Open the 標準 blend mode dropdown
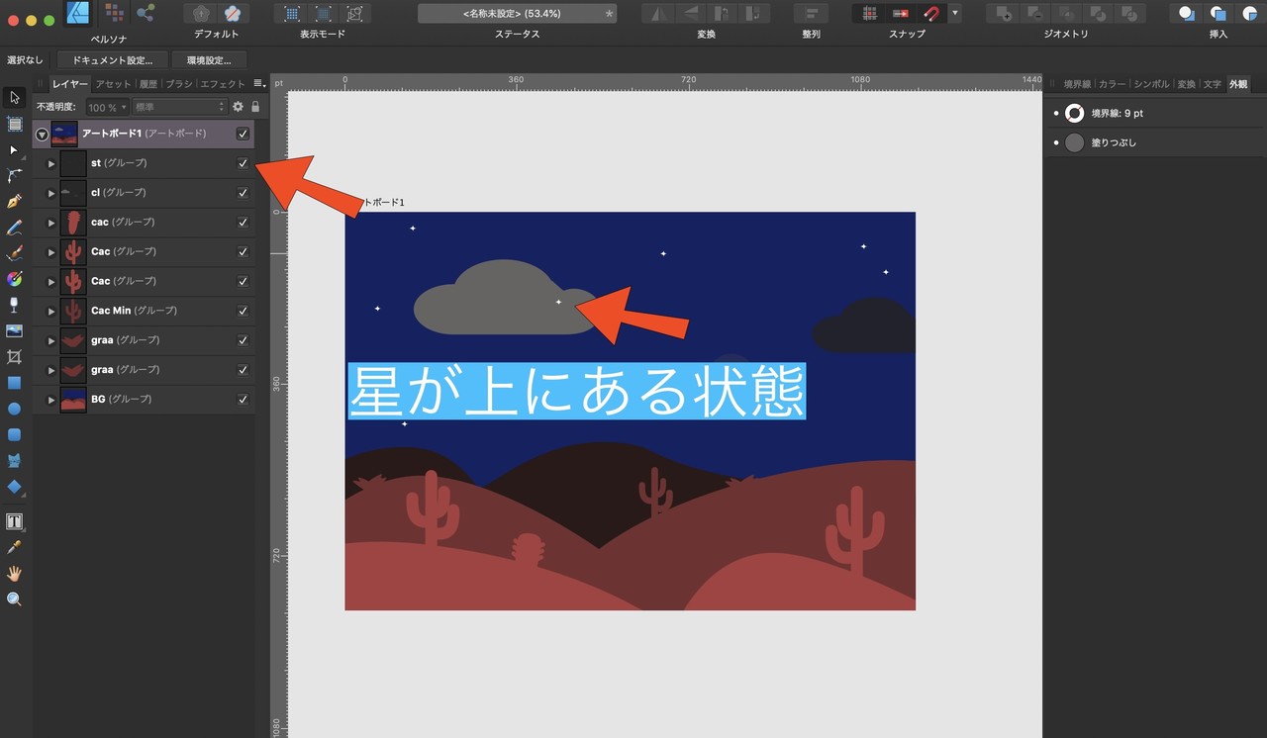The image size is (1267, 738). pos(180,107)
